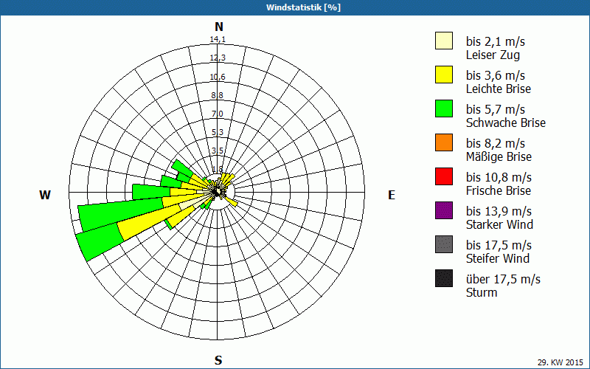This screenshot has height=369, width=590.
Task: Click the '3,5' ring scale value
Action: click(217, 151)
